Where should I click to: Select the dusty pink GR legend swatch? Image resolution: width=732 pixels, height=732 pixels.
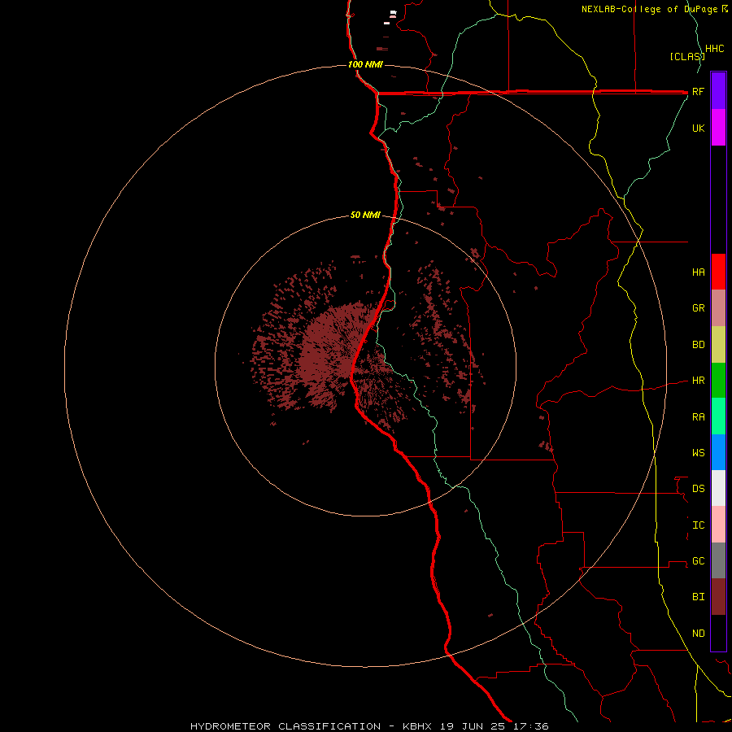(718, 308)
